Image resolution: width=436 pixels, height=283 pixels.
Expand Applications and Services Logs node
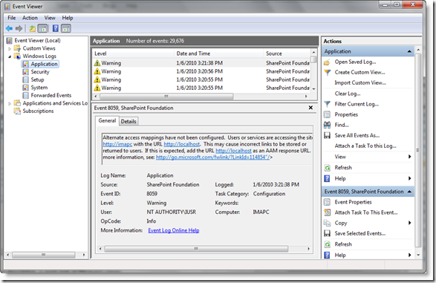(x=10, y=103)
